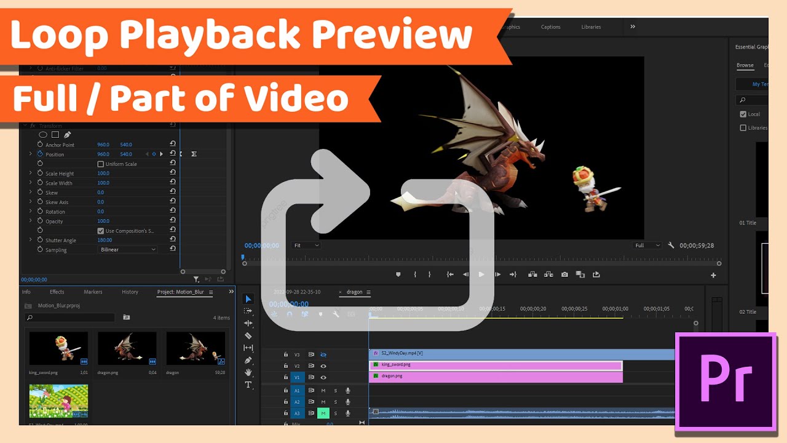Switch to the Markers tab

tap(93, 292)
